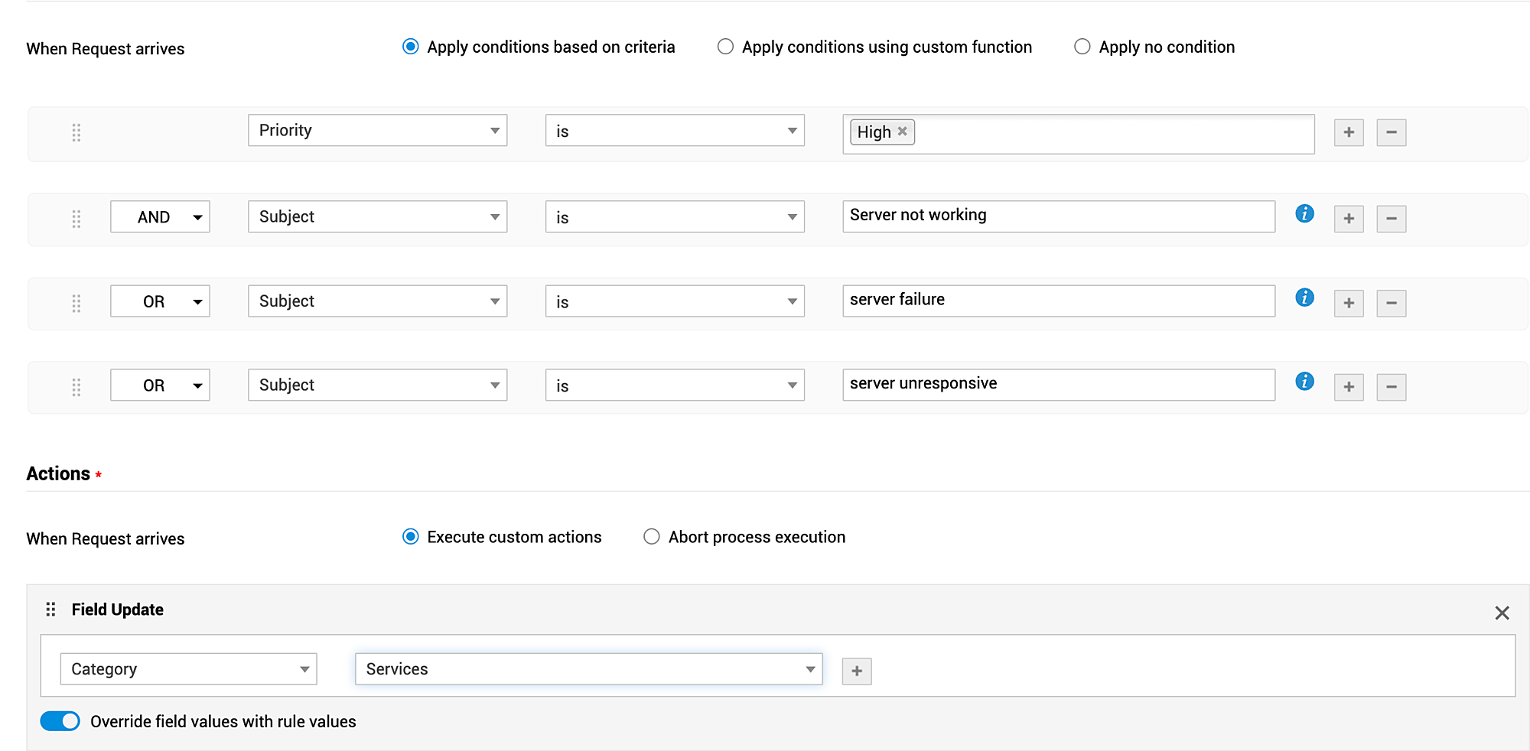The image size is (1530, 751).
Task: Open info icon for 'Server not working' row
Action: (1305, 213)
